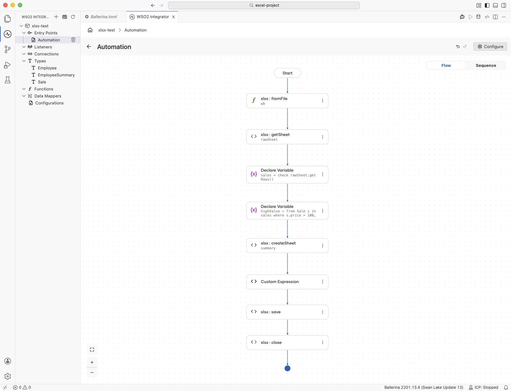
Task: Open EmployeeSummary type
Action: [56, 75]
